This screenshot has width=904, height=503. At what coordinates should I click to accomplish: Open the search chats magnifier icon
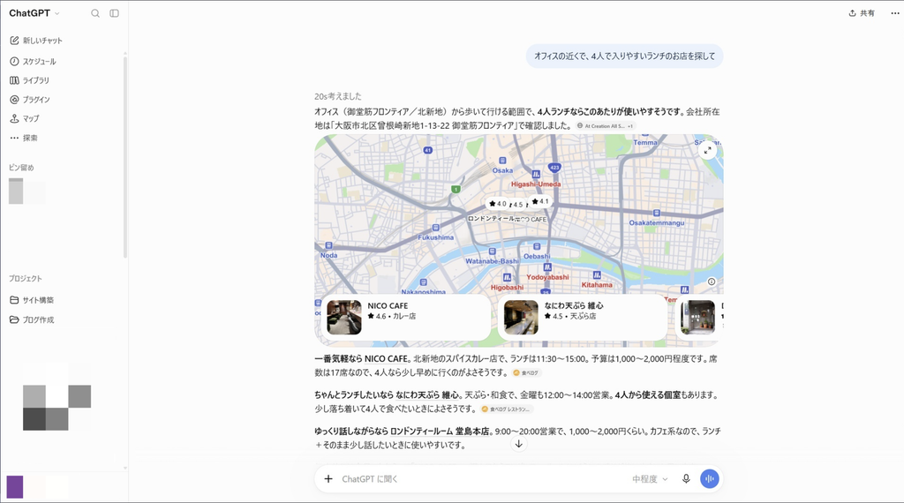click(95, 13)
